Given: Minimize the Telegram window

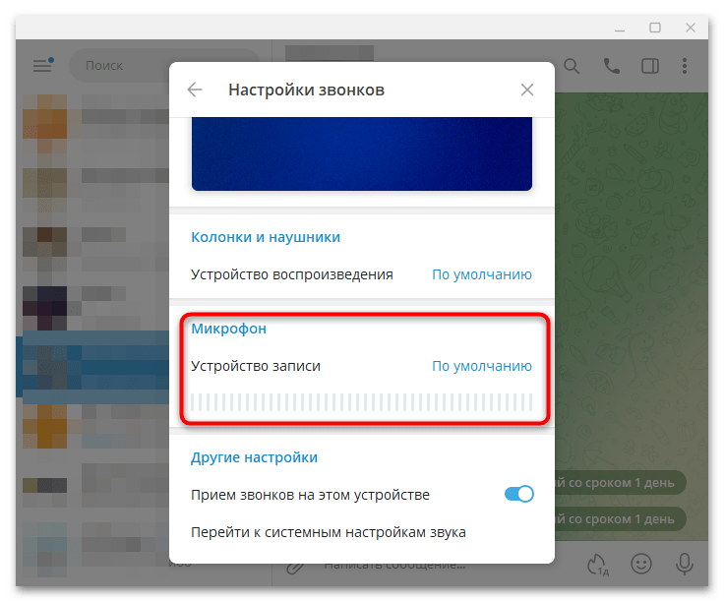Looking at the screenshot, I should (620, 29).
